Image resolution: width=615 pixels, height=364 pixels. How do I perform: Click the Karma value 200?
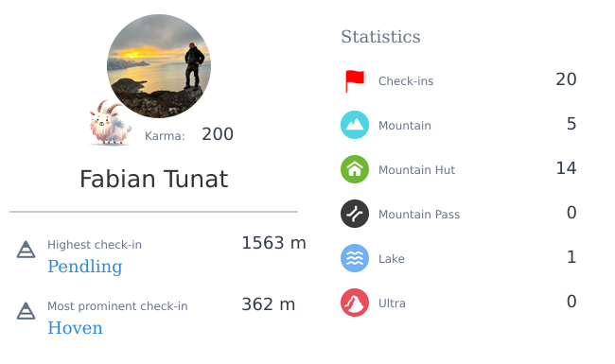tap(218, 134)
